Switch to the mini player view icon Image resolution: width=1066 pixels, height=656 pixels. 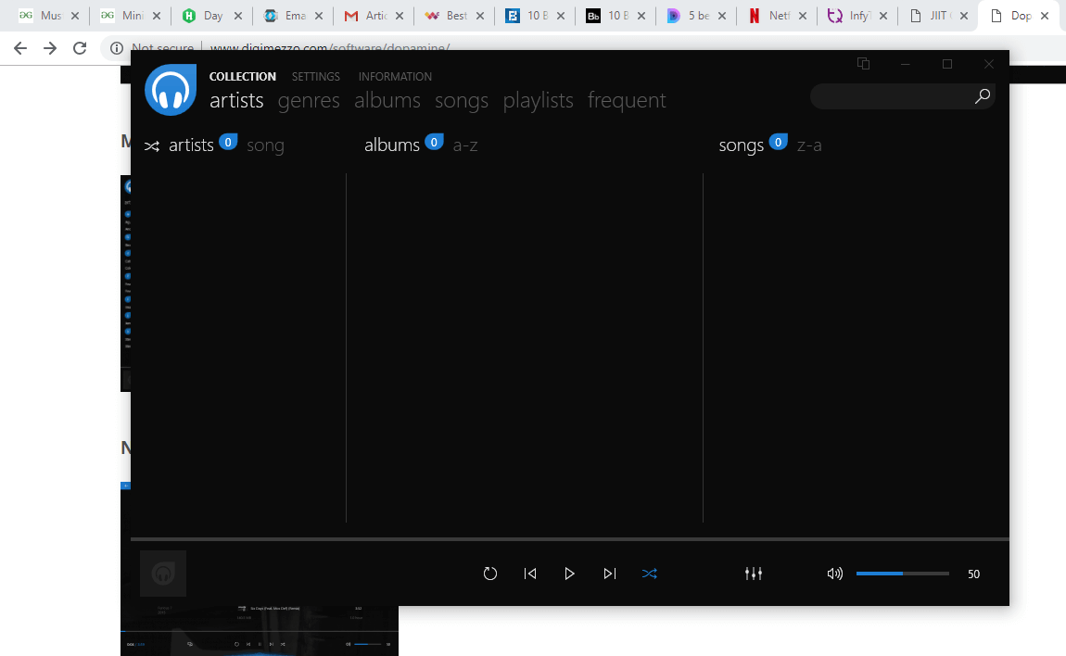pos(863,64)
